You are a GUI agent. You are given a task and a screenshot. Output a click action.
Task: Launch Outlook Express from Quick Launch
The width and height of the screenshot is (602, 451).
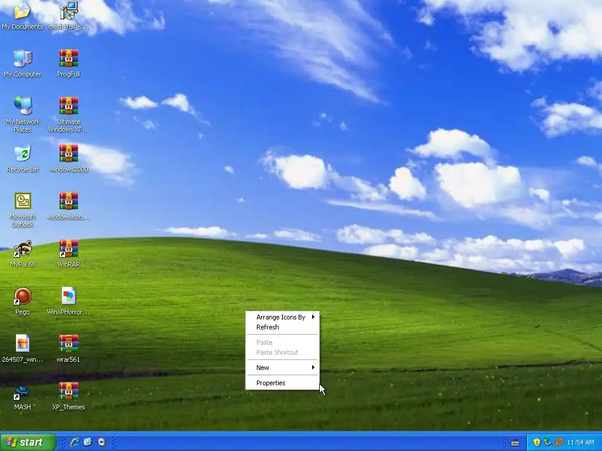[88, 442]
